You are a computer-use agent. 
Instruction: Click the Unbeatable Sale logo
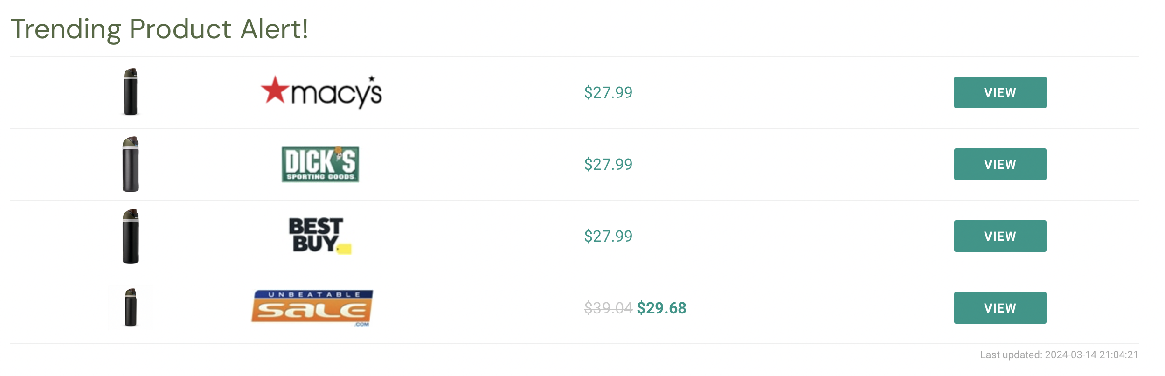pos(312,308)
